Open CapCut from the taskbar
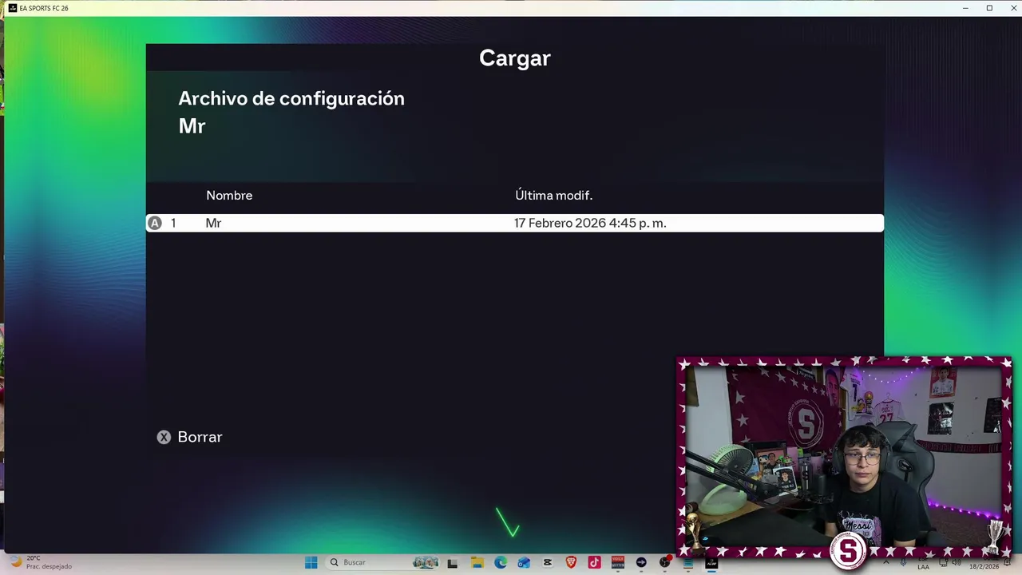The width and height of the screenshot is (1022, 575). point(548,562)
